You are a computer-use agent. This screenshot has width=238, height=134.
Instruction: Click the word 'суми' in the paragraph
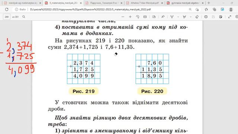pyautogui.click(x=55, y=47)
